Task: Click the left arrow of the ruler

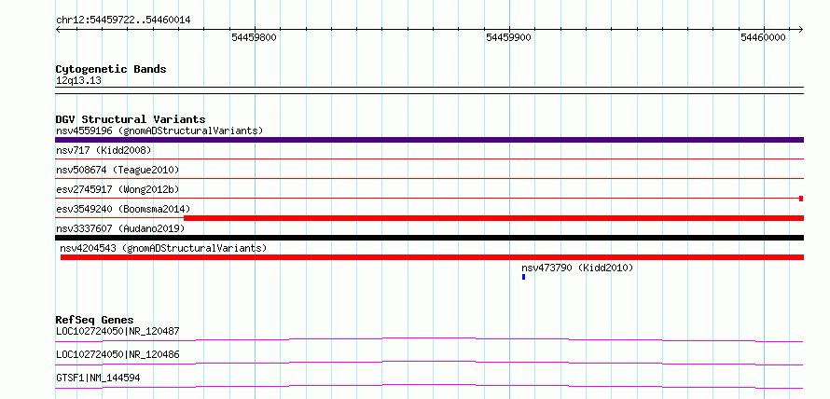Action: 58,29
